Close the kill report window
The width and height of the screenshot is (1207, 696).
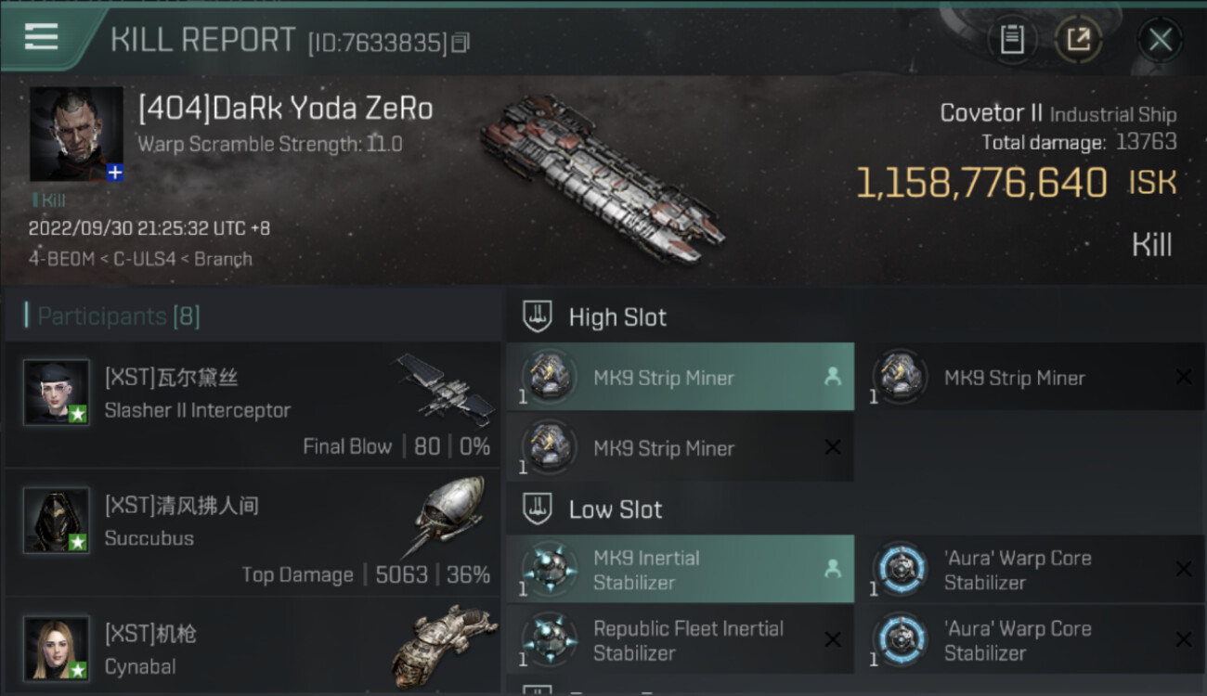click(1160, 39)
